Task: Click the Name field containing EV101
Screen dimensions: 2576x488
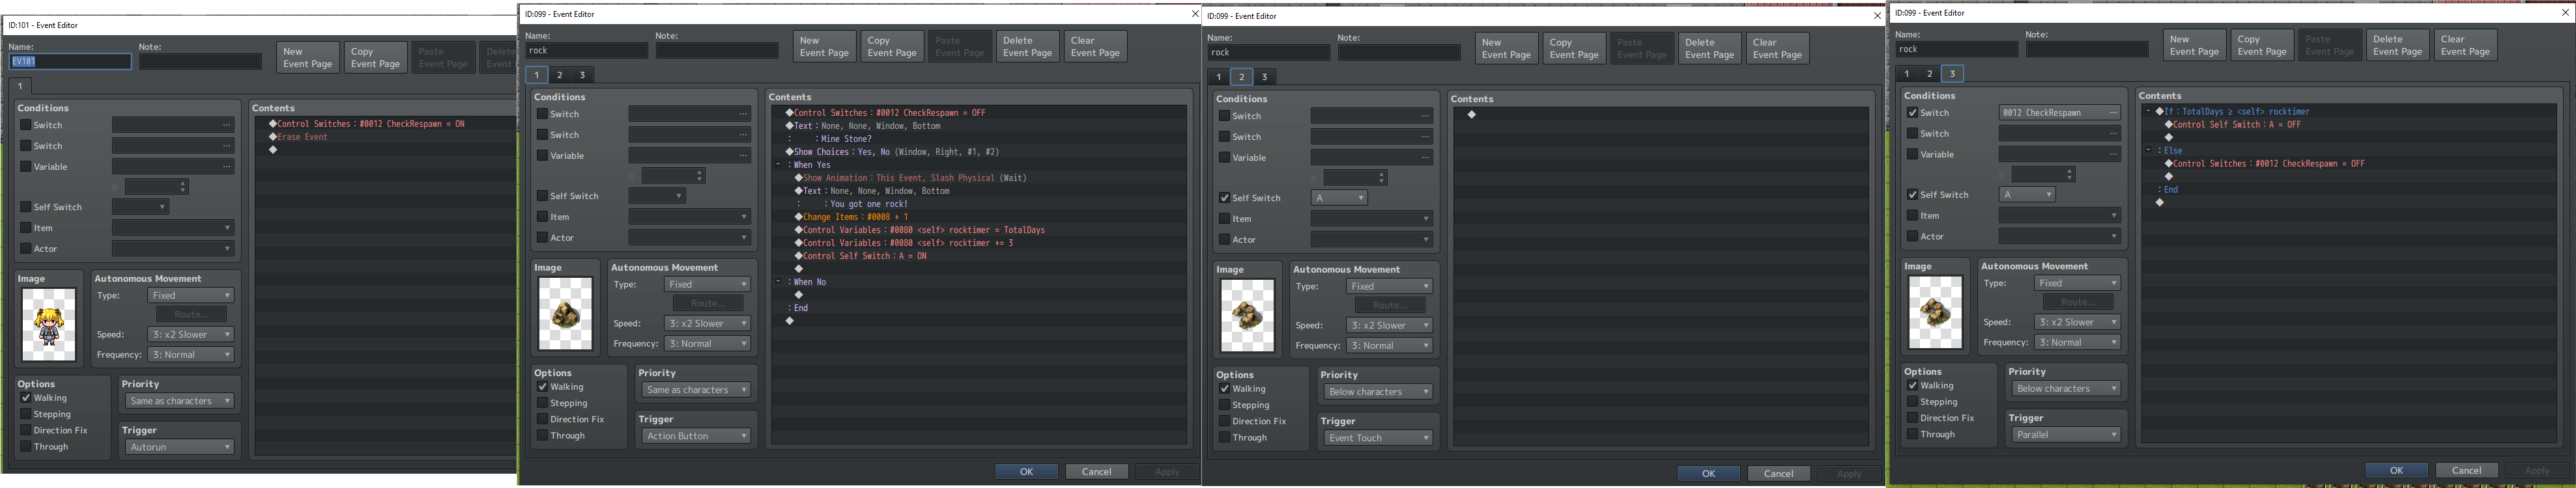Action: coord(70,62)
